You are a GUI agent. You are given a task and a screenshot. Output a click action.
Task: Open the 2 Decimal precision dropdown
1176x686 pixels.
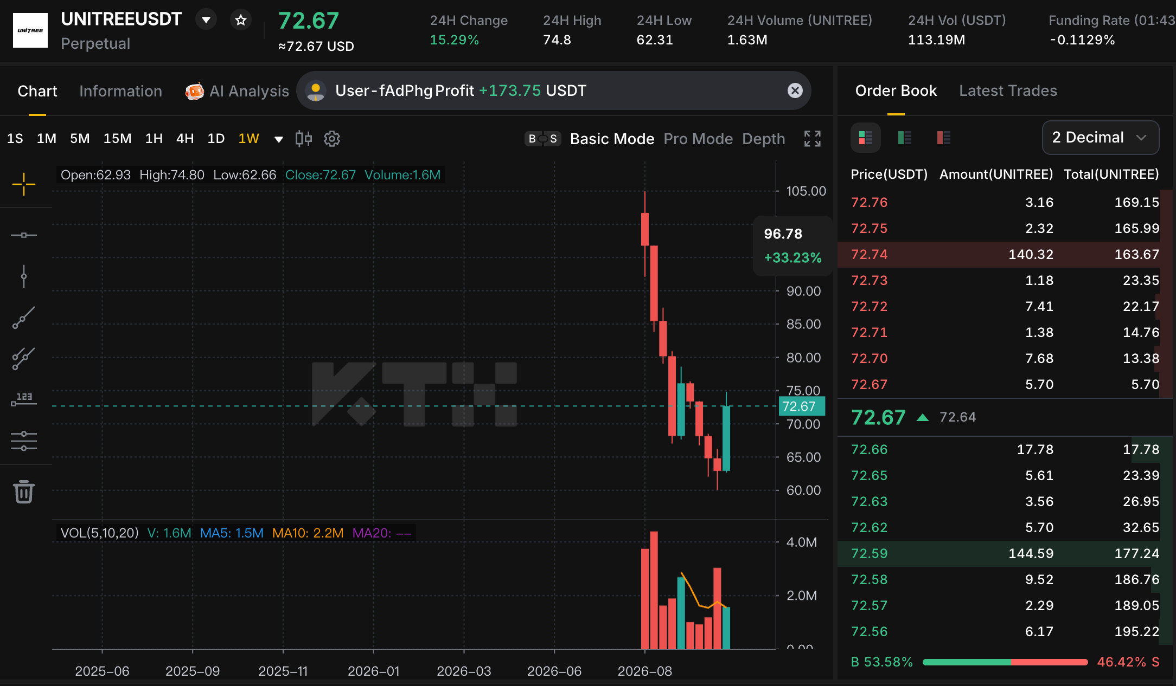pos(1101,138)
